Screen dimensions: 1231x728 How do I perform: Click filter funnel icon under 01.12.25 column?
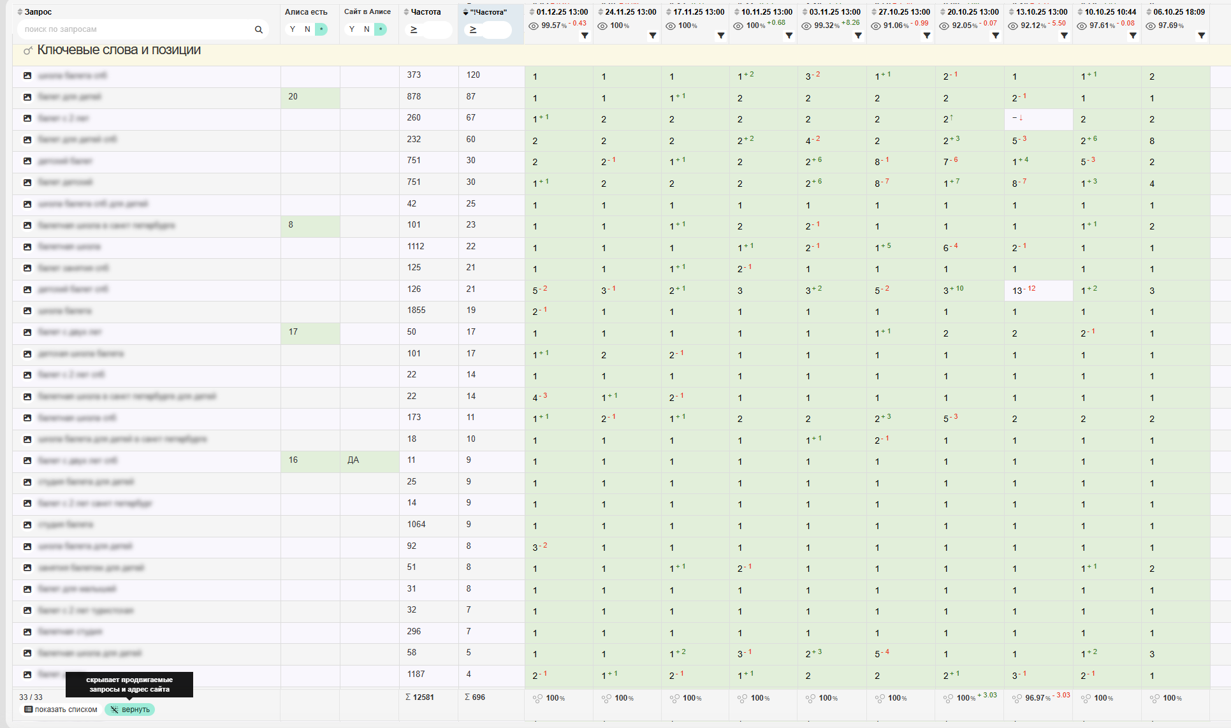coord(584,36)
